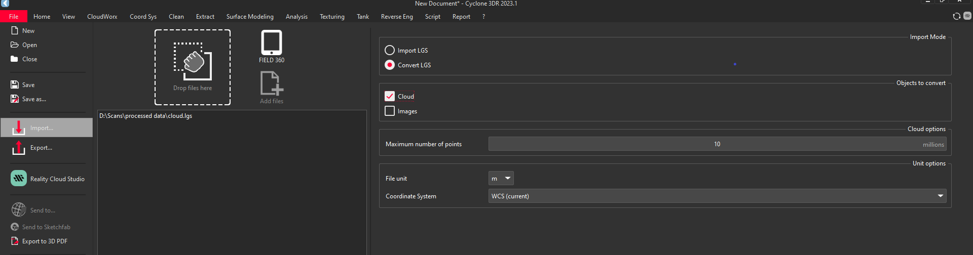The height and width of the screenshot is (255, 973).
Task: Click the Reality Cloud Studio label
Action: (57, 179)
